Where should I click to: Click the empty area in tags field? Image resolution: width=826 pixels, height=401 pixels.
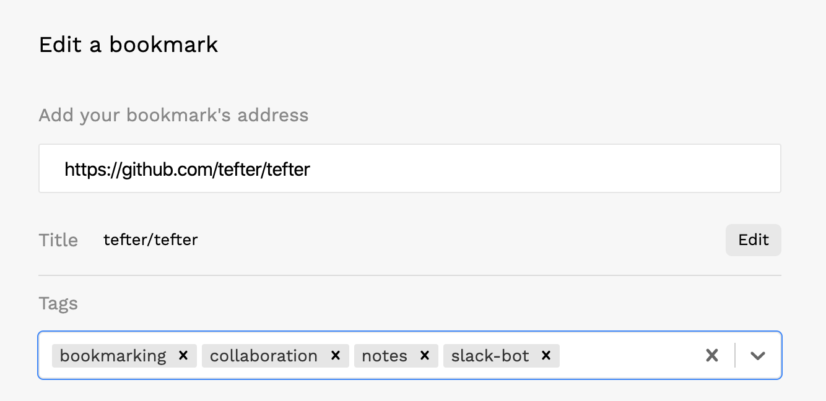pyautogui.click(x=628, y=356)
